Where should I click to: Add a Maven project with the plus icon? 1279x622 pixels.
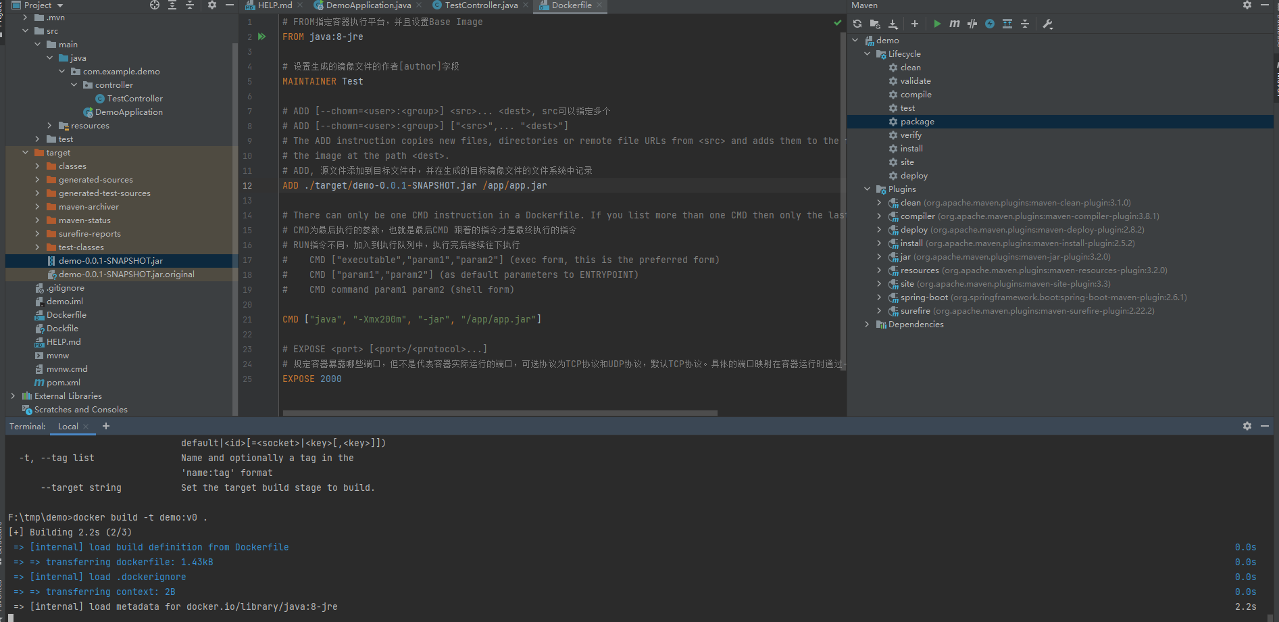tap(915, 24)
